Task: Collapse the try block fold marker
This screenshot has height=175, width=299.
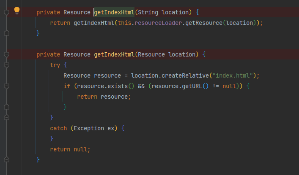Action: 7,65
